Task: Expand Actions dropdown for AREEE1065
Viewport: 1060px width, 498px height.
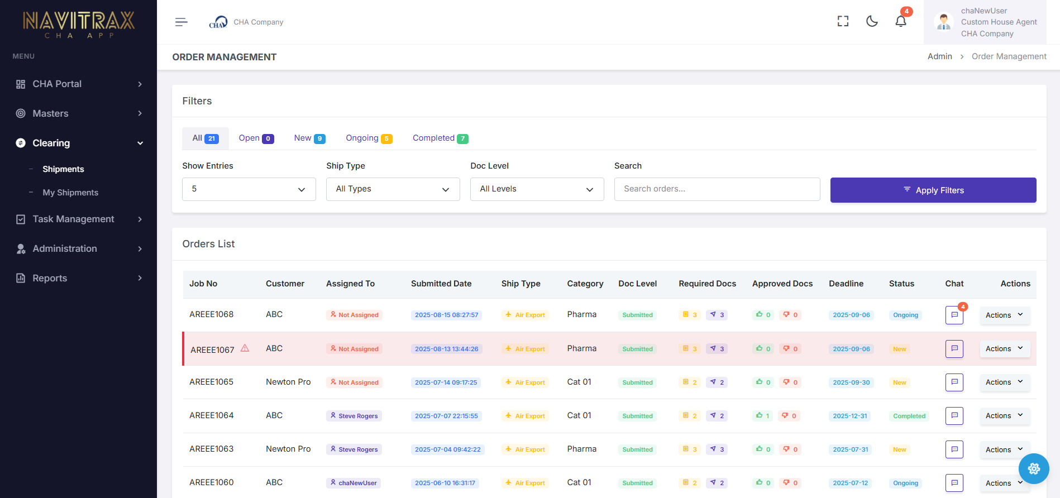Action: coord(1004,382)
